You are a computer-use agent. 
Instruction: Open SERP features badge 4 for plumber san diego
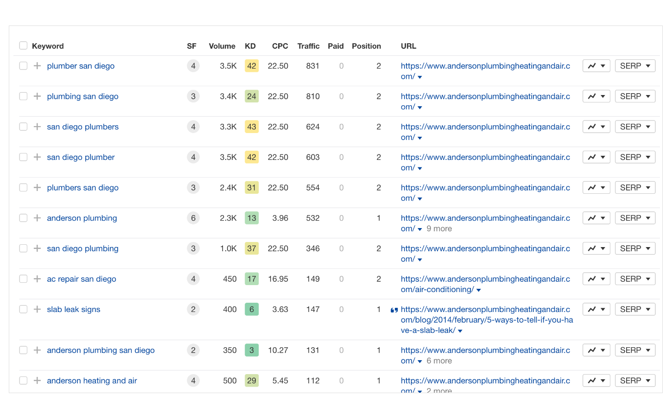coord(193,66)
